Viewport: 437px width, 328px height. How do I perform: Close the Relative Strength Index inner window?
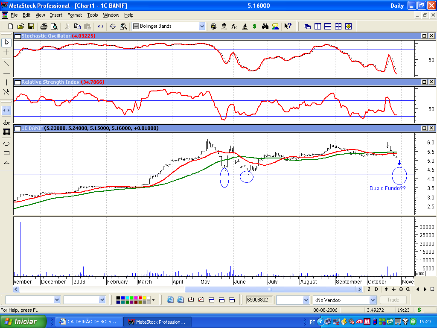click(431, 82)
